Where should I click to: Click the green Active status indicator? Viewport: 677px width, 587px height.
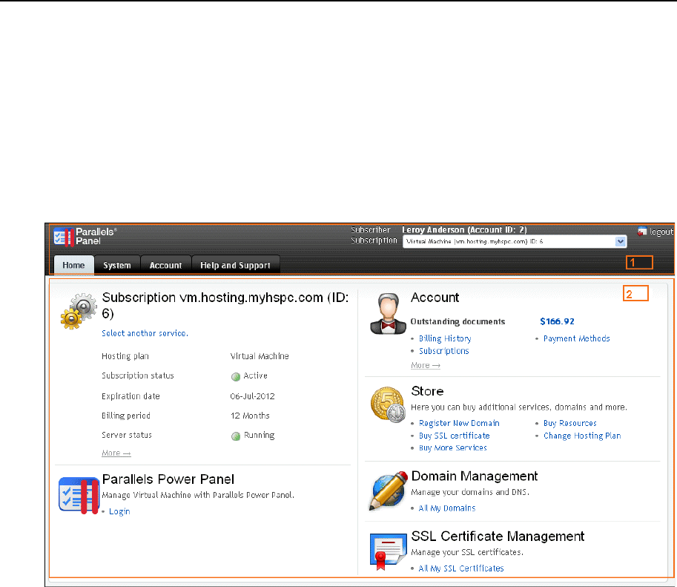(x=235, y=376)
